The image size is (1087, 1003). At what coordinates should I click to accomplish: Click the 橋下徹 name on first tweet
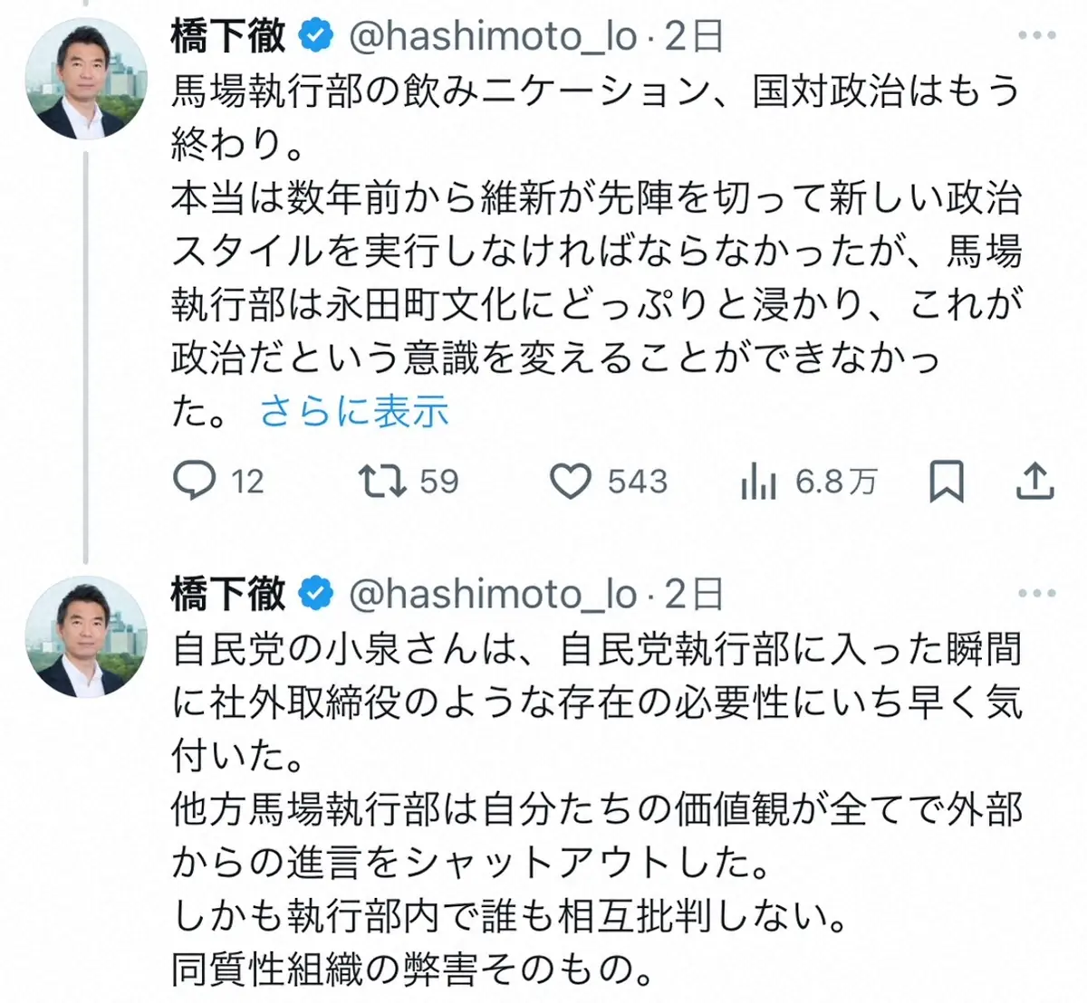(x=227, y=36)
